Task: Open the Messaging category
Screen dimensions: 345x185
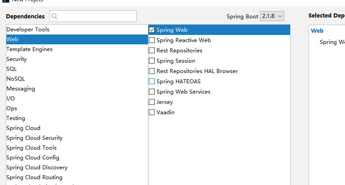Action: [77, 89]
